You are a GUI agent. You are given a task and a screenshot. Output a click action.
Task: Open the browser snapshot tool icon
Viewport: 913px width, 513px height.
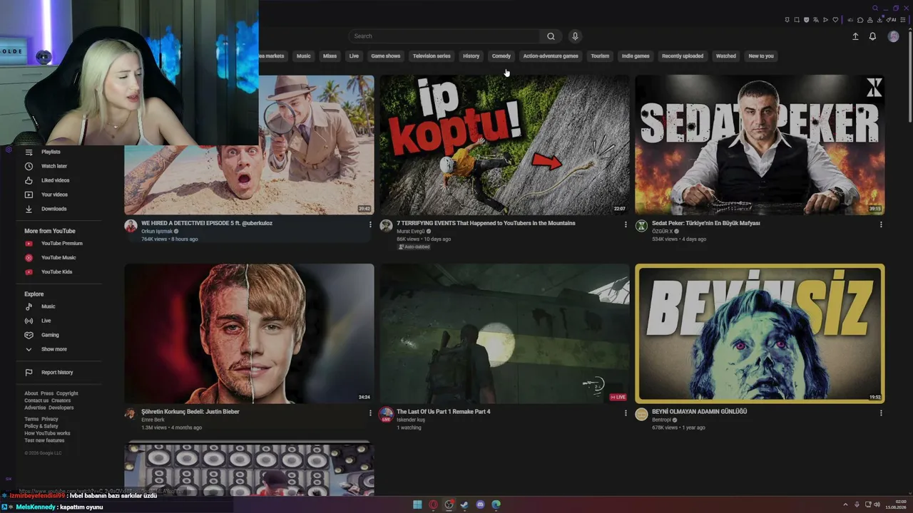(797, 20)
